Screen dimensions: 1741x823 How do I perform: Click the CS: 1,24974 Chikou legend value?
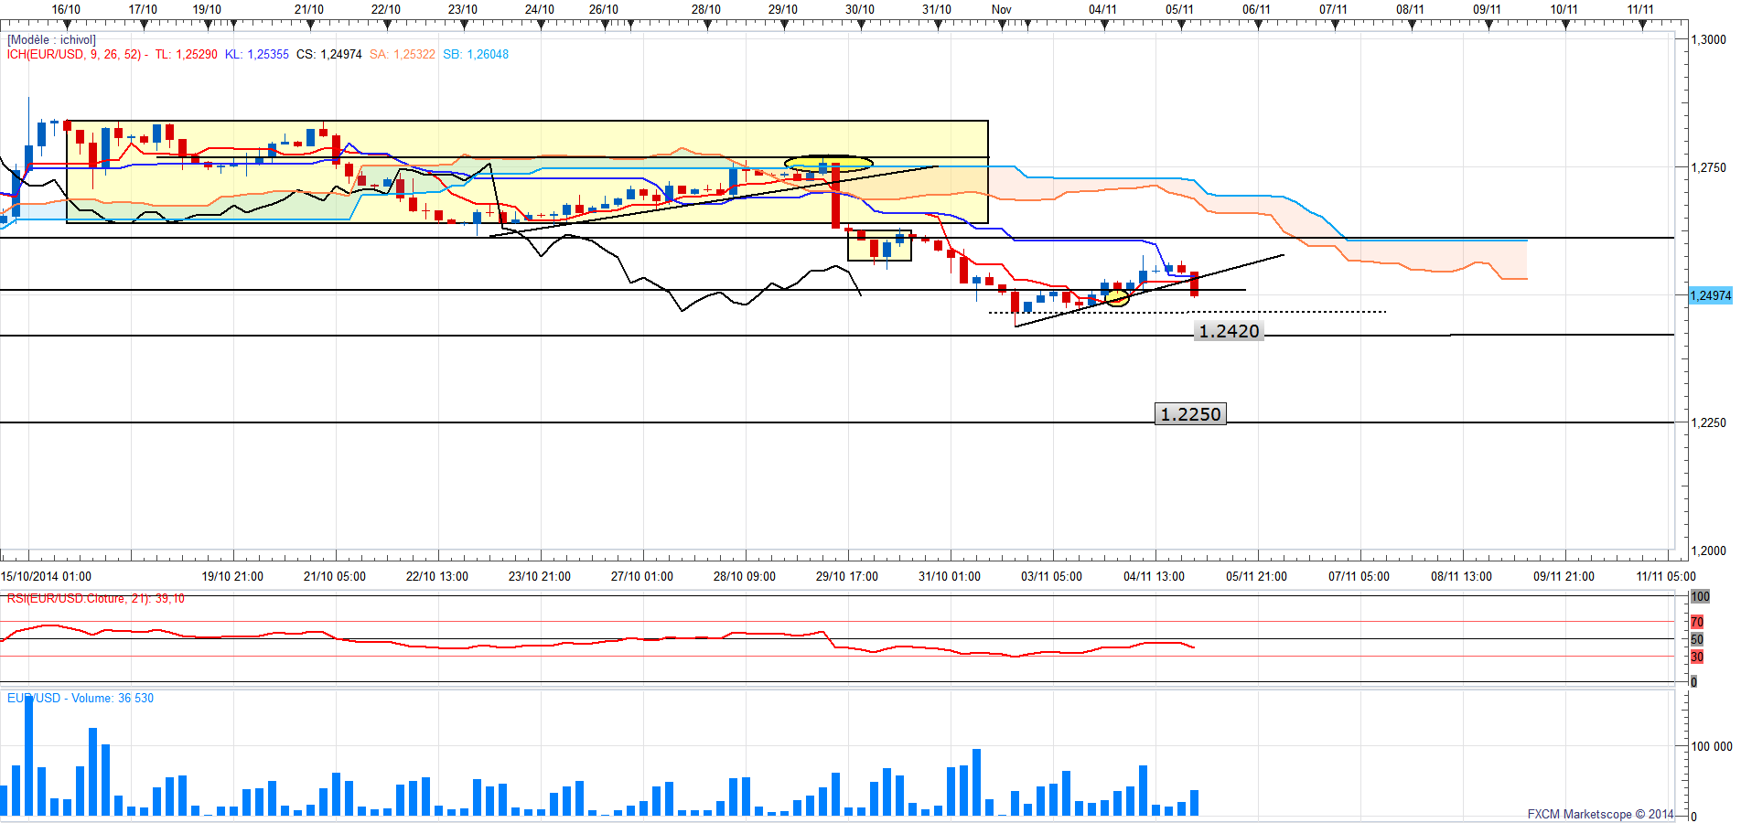328,54
